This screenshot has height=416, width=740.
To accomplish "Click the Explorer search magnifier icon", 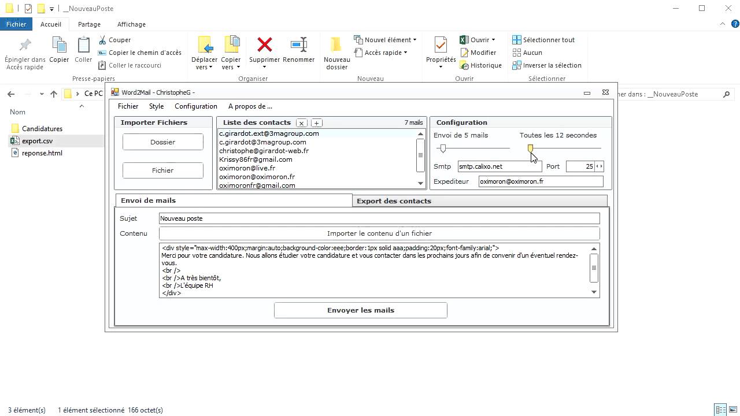I will click(x=727, y=94).
